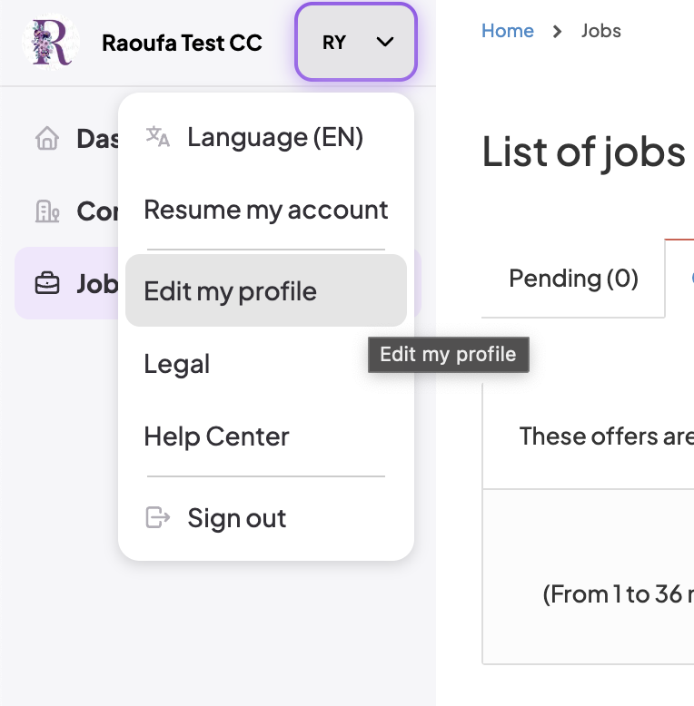Click the Jobs breadcrumb item
The width and height of the screenshot is (694, 706).
pyautogui.click(x=601, y=31)
